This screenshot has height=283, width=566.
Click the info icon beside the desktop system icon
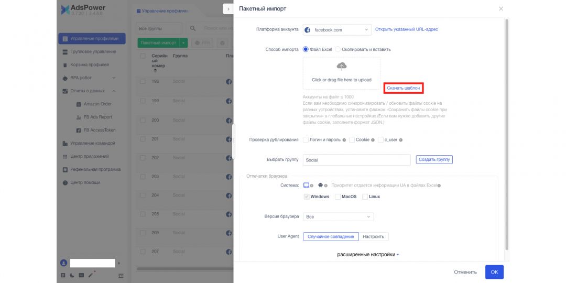point(311,186)
